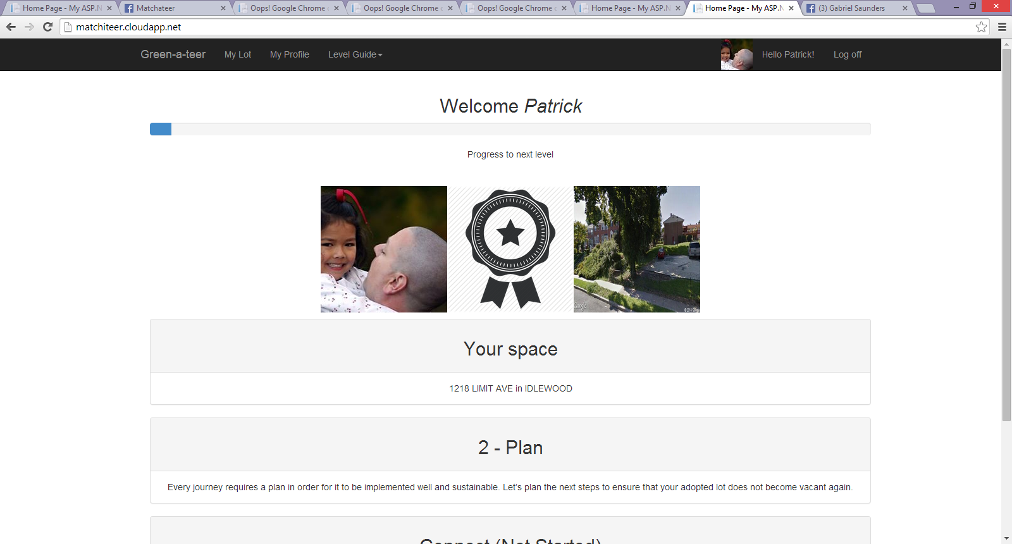Click the page vertical scrollbar
Image resolution: width=1012 pixels, height=544 pixels.
pos(1007,234)
